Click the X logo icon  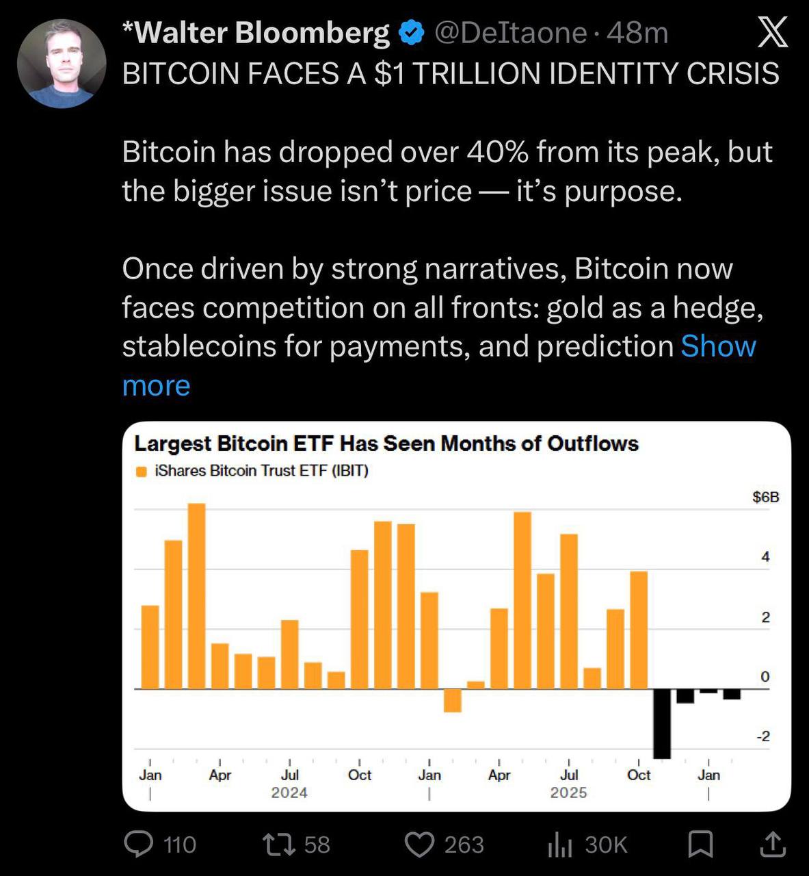(x=773, y=33)
